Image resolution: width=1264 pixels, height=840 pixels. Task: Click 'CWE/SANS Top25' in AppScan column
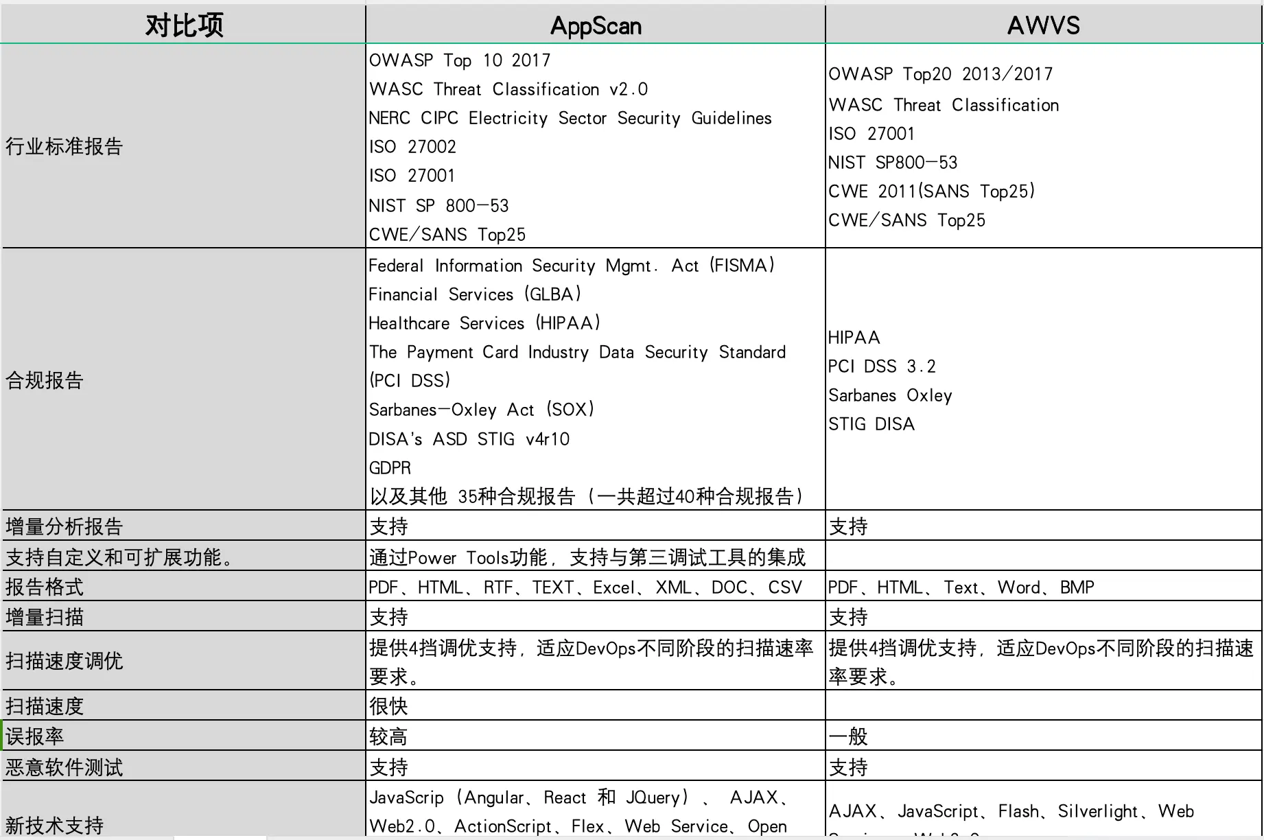point(447,235)
